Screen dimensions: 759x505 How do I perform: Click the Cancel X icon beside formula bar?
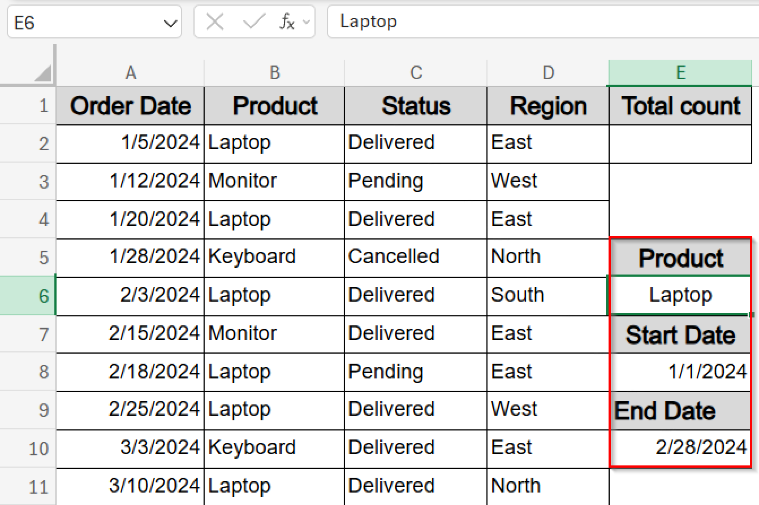pos(214,21)
